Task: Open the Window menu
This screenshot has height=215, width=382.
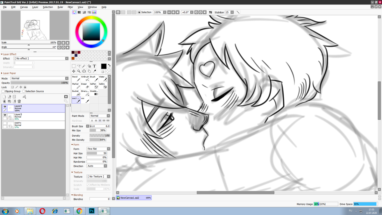Action: (92, 7)
